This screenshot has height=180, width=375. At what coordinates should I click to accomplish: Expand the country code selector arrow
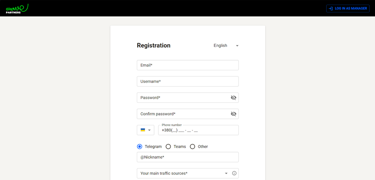pyautogui.click(x=149, y=130)
